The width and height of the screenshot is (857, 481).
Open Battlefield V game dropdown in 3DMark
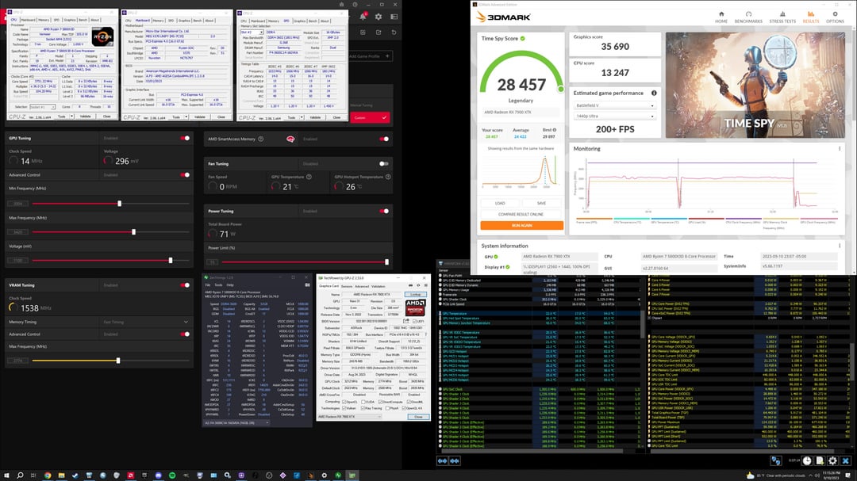[x=614, y=105]
